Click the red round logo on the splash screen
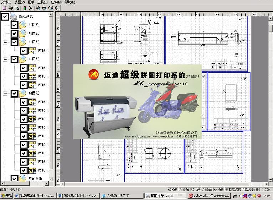 [x=93, y=74]
